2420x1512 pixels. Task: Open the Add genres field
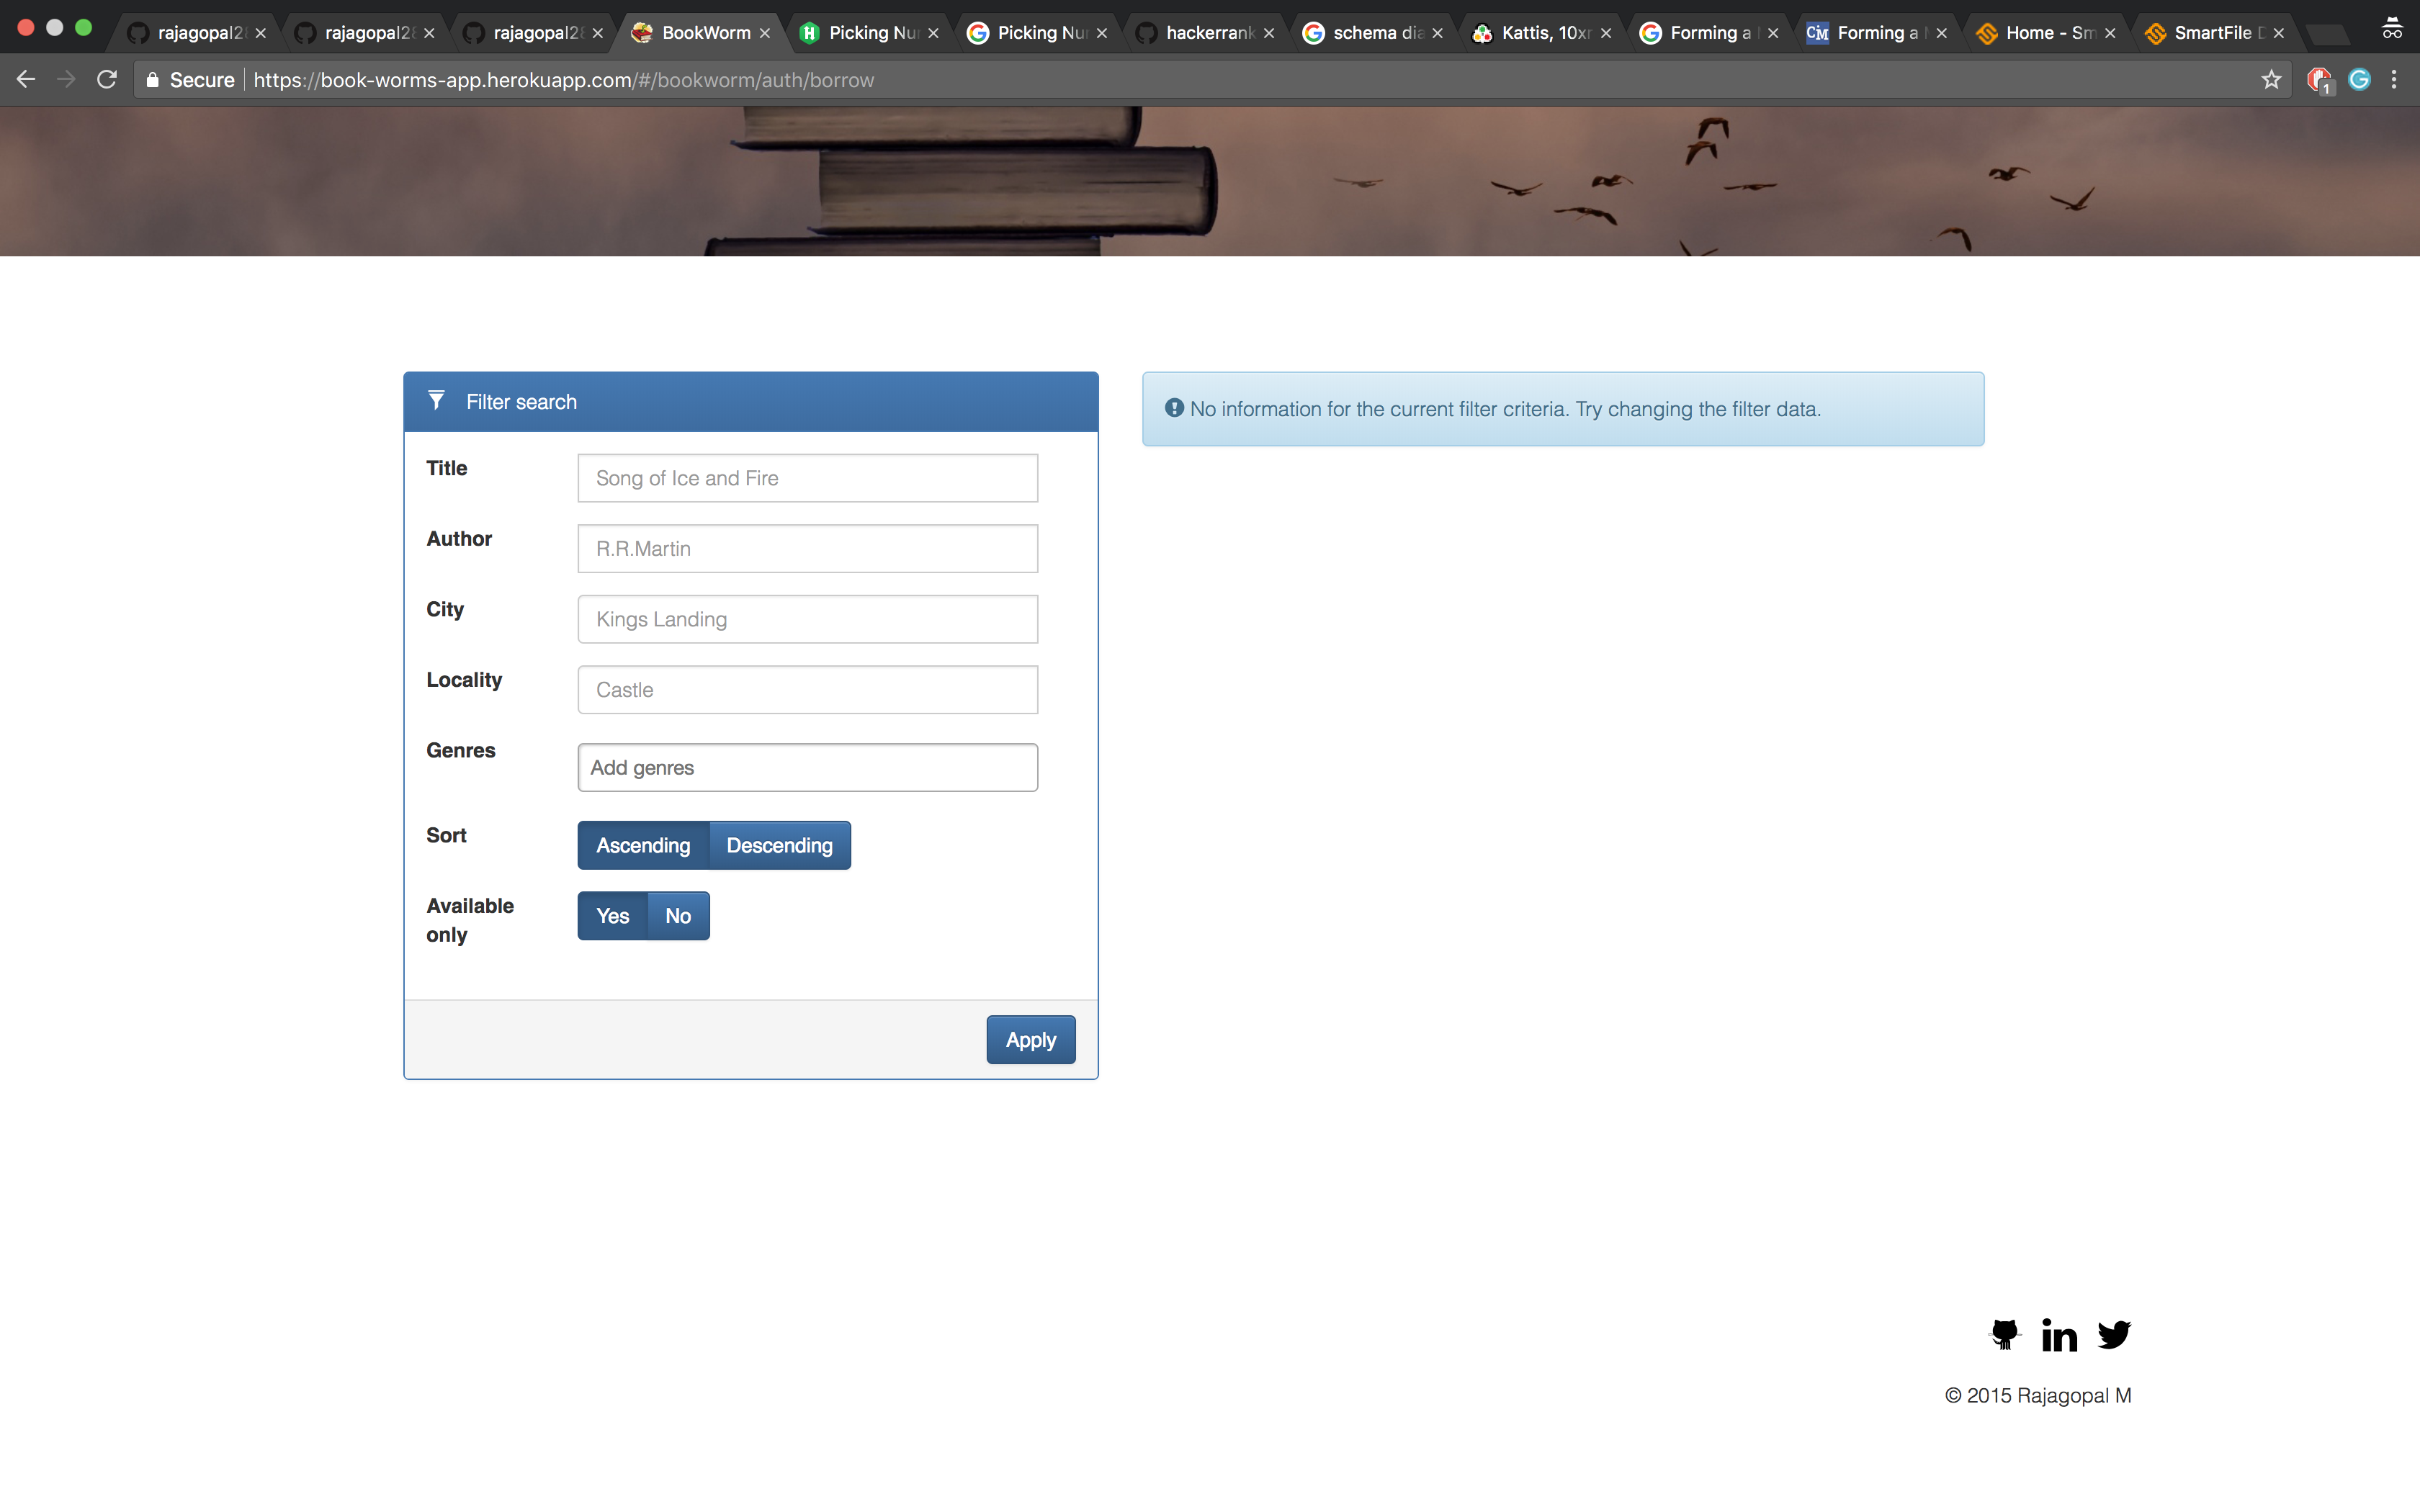(x=807, y=767)
